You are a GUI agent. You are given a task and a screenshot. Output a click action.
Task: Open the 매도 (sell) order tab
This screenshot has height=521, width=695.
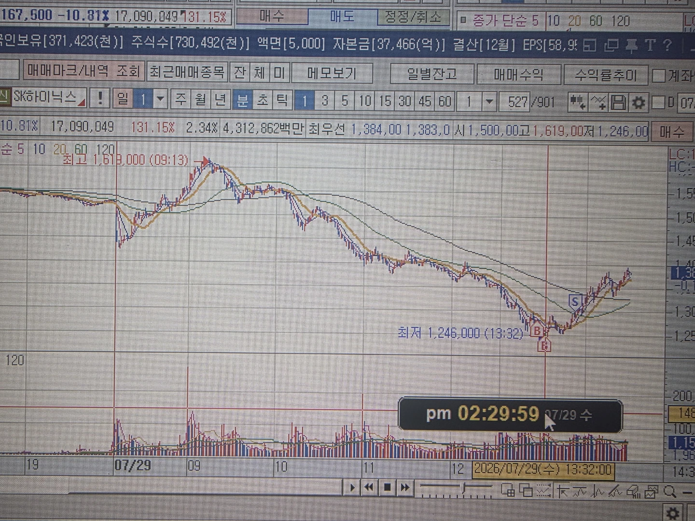click(342, 17)
